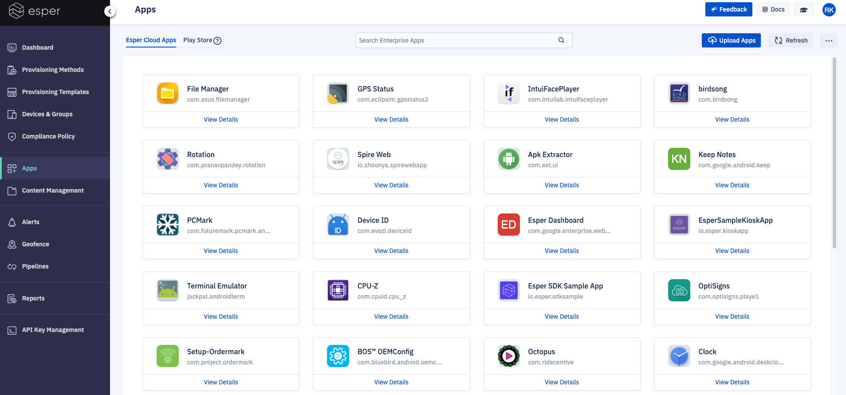The image size is (846, 395).
Task: Click the EsperSampleKioskApp icon
Action: tap(679, 225)
